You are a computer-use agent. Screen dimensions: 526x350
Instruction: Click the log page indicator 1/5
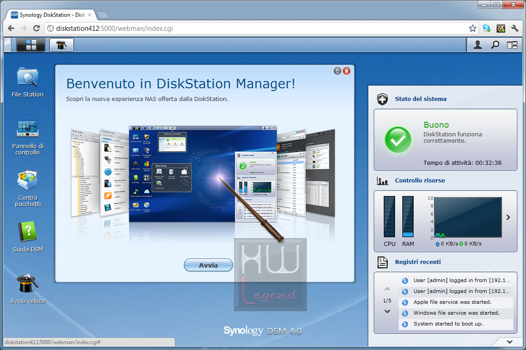[387, 300]
